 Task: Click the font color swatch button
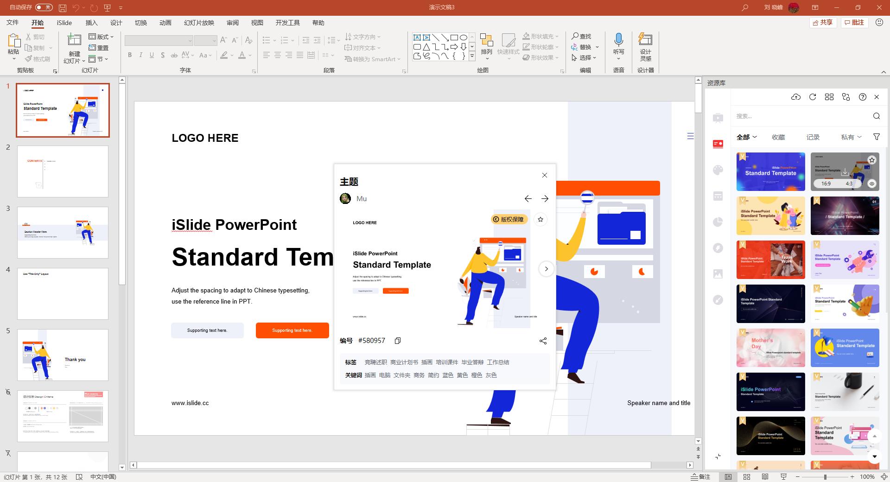[242, 55]
